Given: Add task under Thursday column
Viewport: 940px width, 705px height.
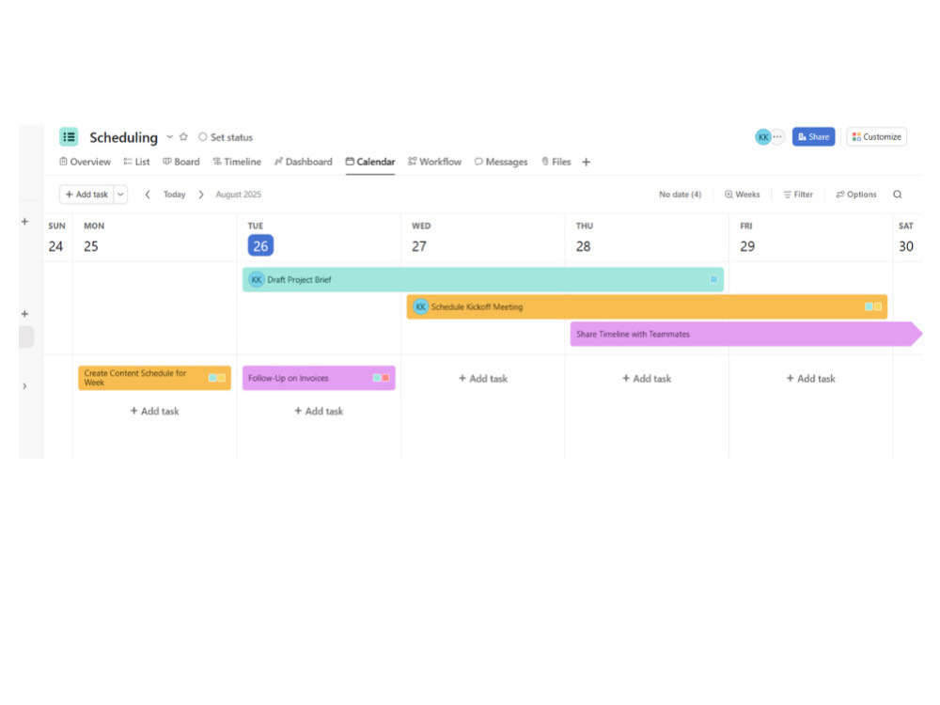Looking at the screenshot, I should click(x=647, y=379).
